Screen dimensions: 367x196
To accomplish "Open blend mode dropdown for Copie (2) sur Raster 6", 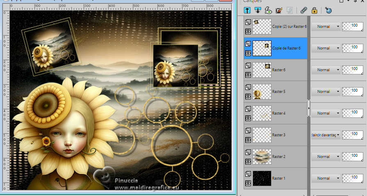I will point(326,27).
